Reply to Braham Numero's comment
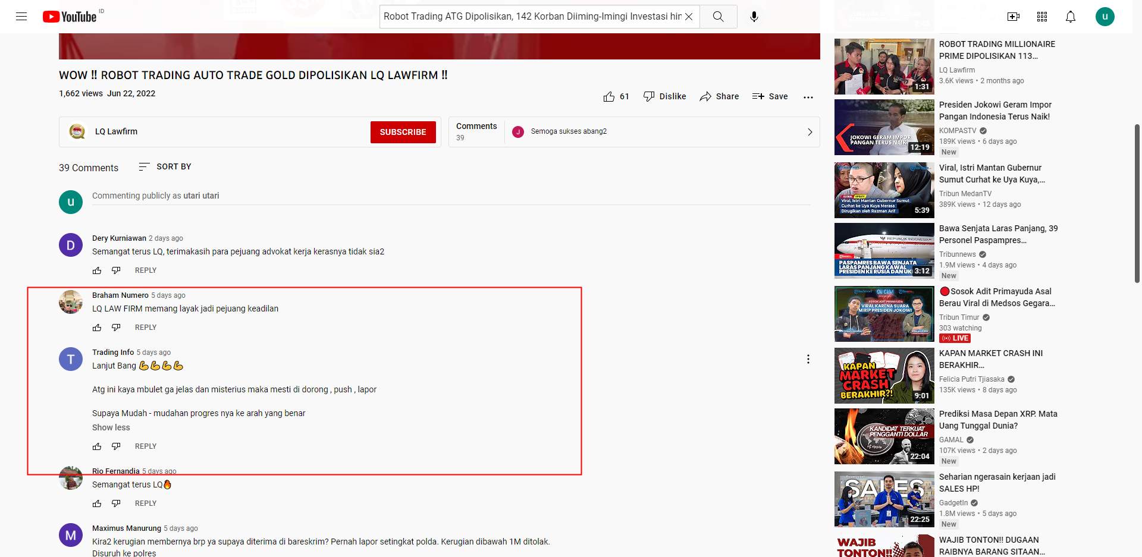1142x557 pixels. 146,328
